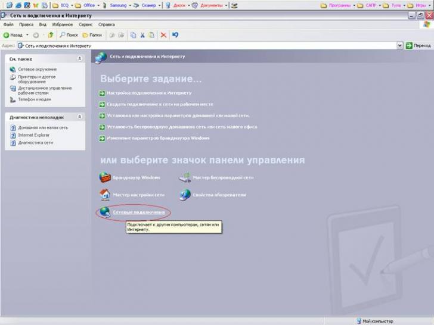Open the Network Setup Wizard (Мастер настройки сети) icon
Image resolution: width=434 pixels, height=325 pixels.
(105, 195)
